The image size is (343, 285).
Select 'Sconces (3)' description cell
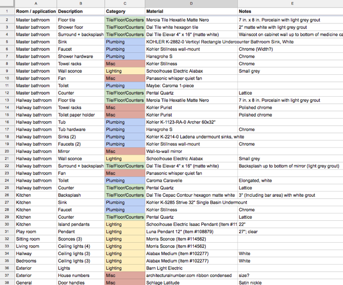[81, 239]
